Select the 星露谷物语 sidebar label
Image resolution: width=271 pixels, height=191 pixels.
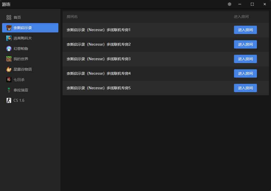23,69
